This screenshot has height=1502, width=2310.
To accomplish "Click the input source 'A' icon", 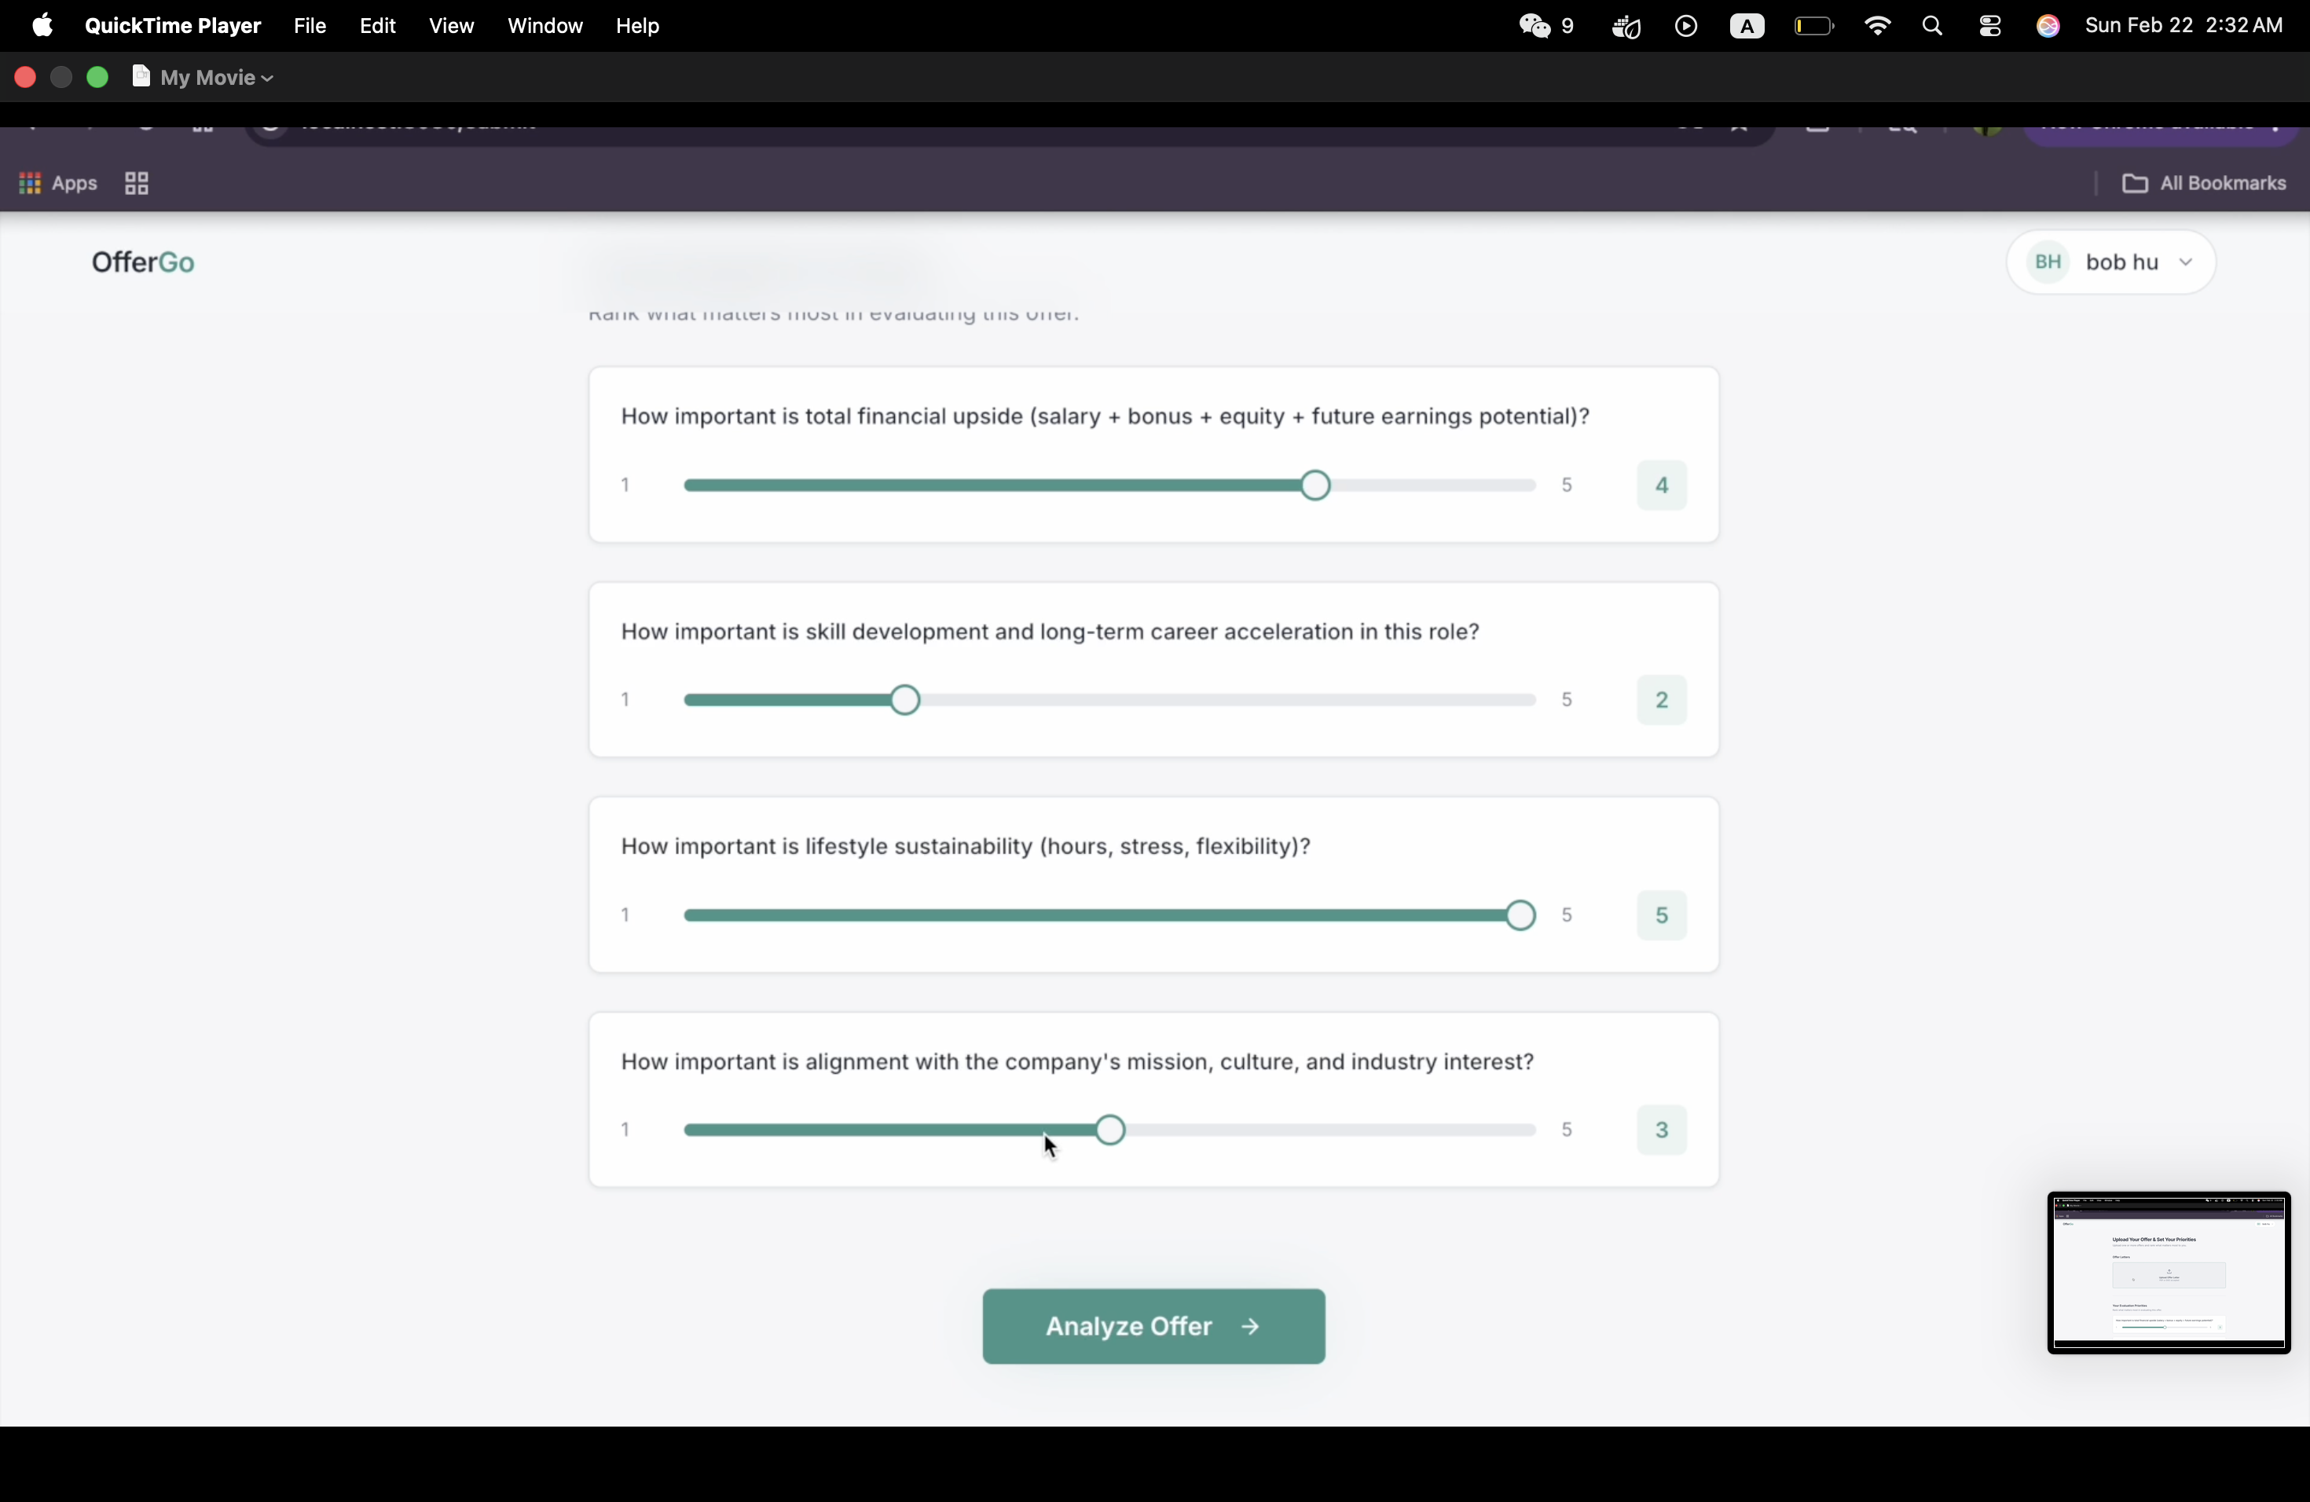I will tap(1747, 26).
